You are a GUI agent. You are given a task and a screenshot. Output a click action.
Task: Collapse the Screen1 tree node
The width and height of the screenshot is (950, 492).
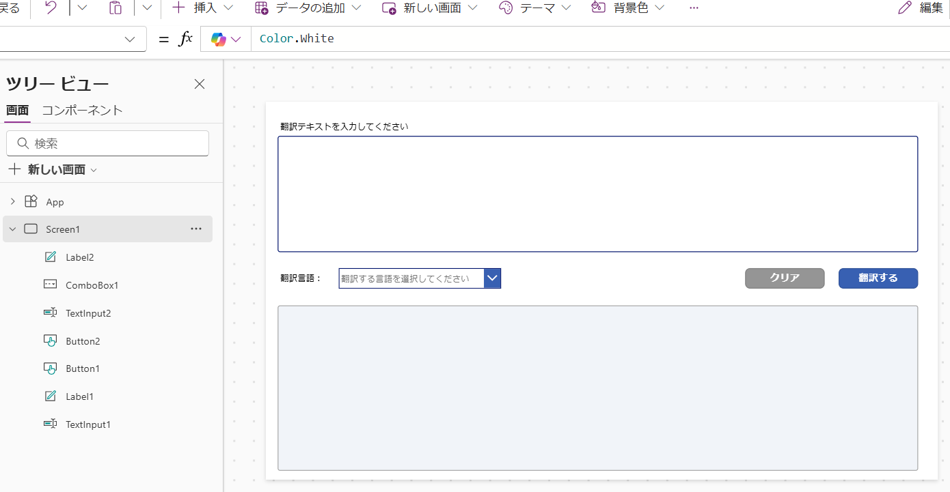(x=12, y=229)
